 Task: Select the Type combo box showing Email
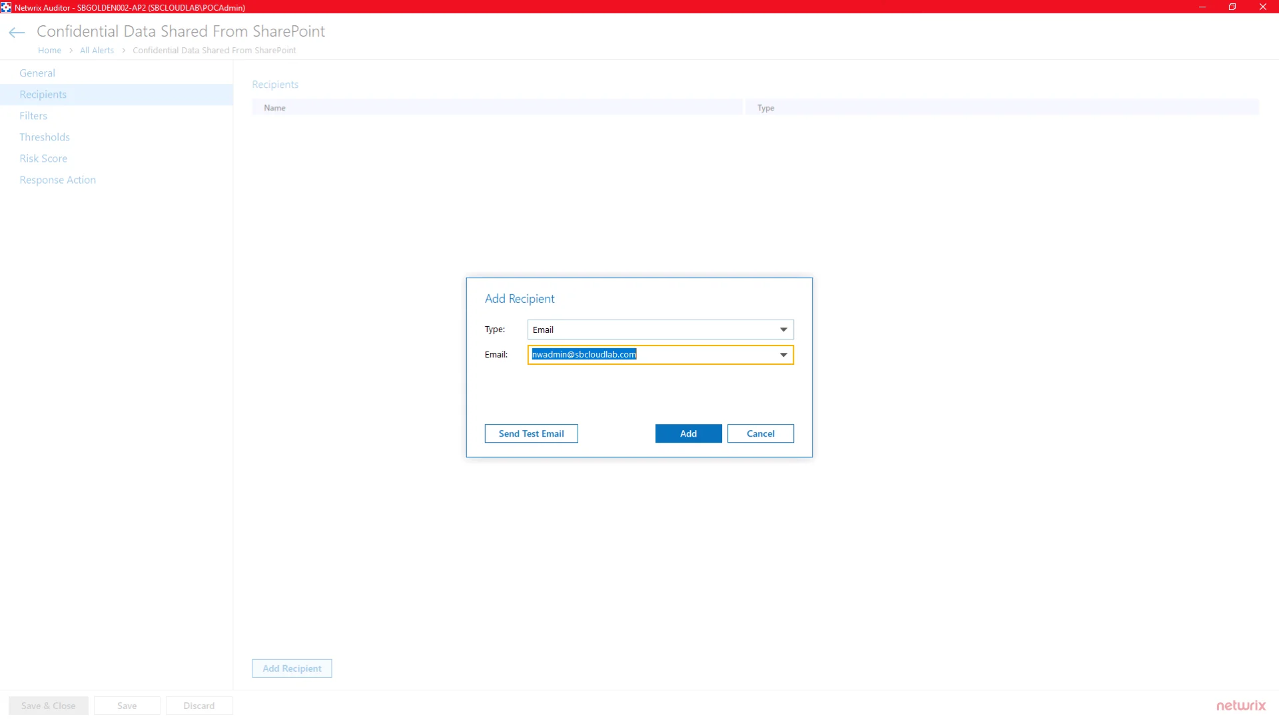(x=660, y=330)
